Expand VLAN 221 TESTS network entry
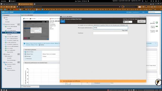Viewport: 162px width, 91px height. pos(4,64)
